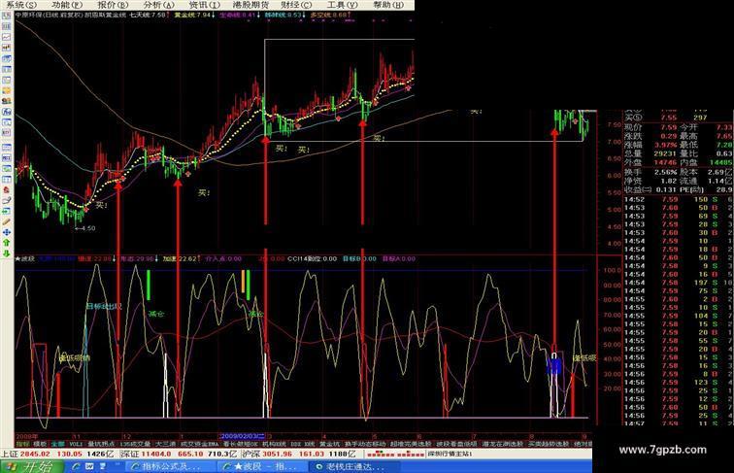Select the 全部 tab at bottom
734x473 pixels.
[58, 444]
